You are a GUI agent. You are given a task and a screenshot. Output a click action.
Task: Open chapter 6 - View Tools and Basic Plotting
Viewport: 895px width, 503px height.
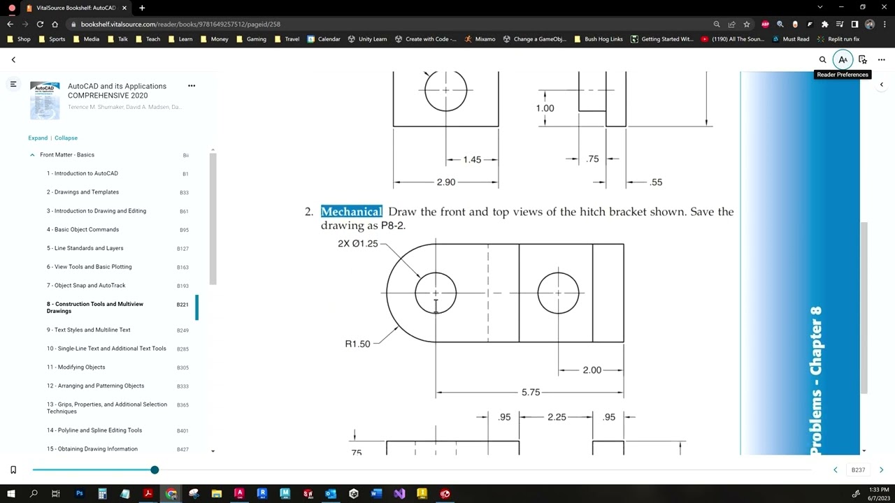coord(89,267)
